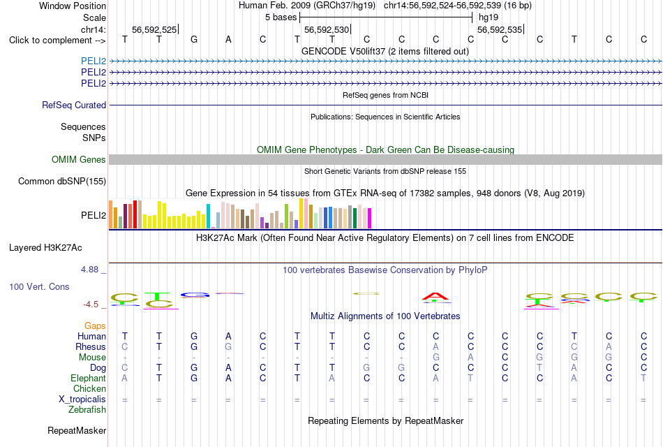
Task: Click the SNPs track label
Action: tap(94, 138)
